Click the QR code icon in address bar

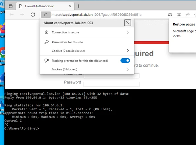(179, 15)
